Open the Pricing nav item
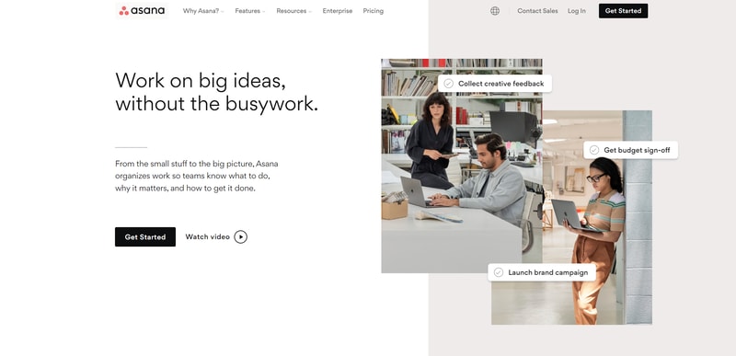This screenshot has width=736, height=356. pos(374,11)
